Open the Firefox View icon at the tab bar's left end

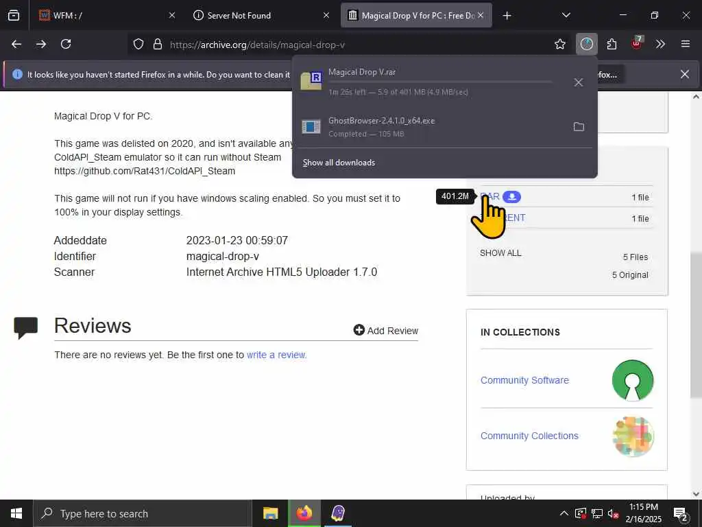(x=14, y=15)
